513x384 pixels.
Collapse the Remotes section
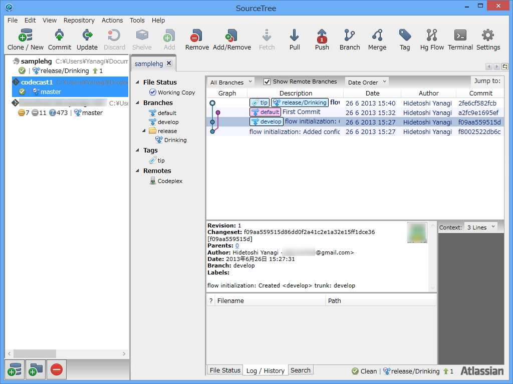[138, 171]
